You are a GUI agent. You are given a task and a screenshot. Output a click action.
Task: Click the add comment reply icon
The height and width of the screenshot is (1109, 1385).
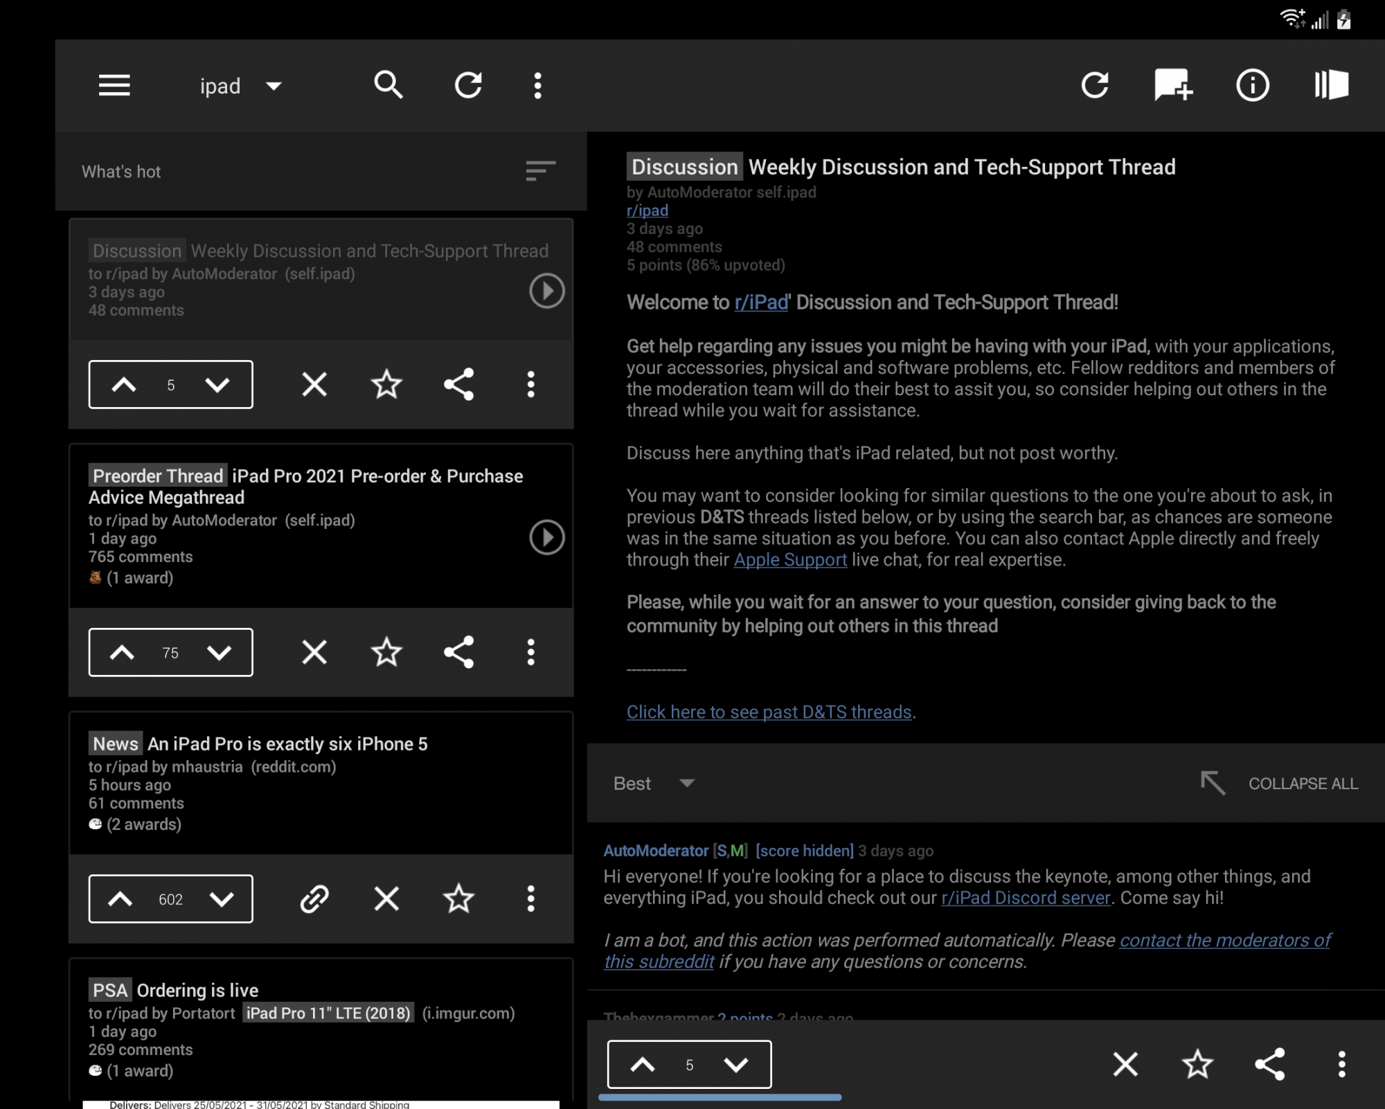(x=1173, y=86)
